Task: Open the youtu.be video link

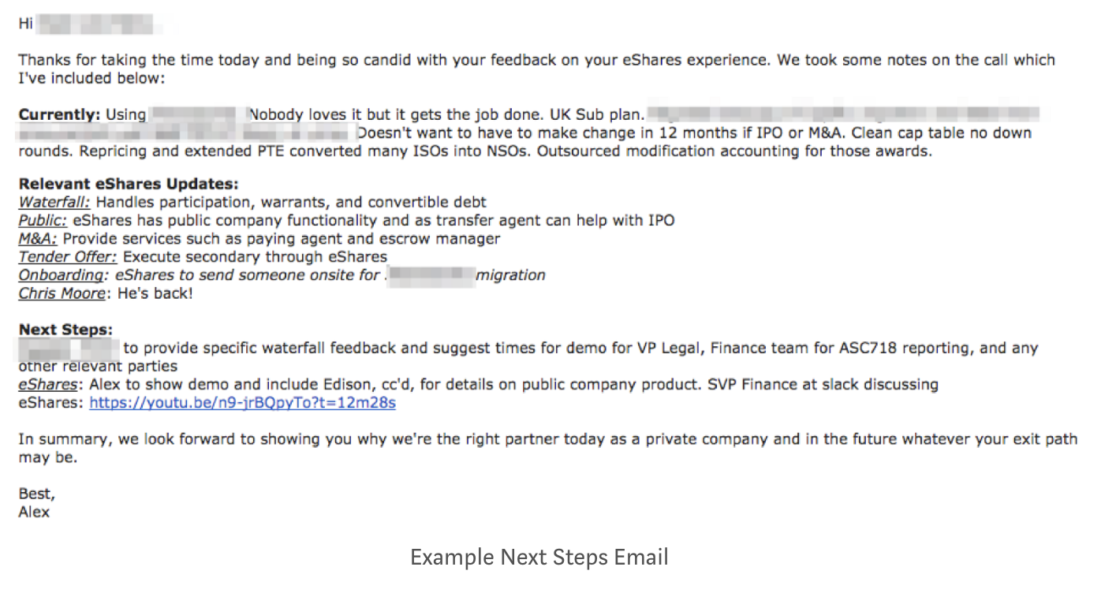Action: coord(242,403)
